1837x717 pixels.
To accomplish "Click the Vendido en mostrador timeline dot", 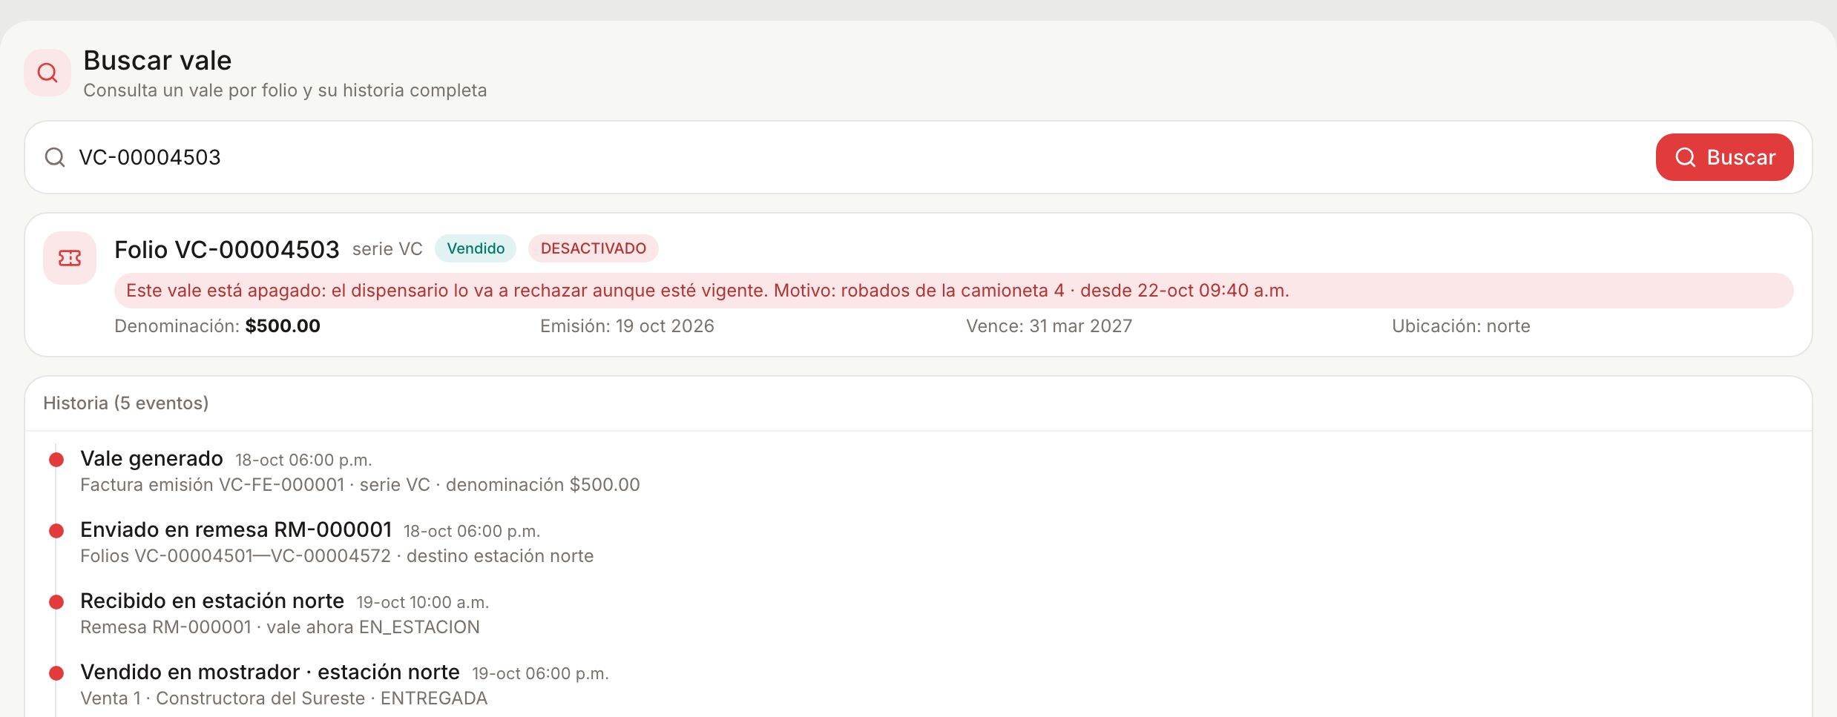I will pyautogui.click(x=56, y=673).
